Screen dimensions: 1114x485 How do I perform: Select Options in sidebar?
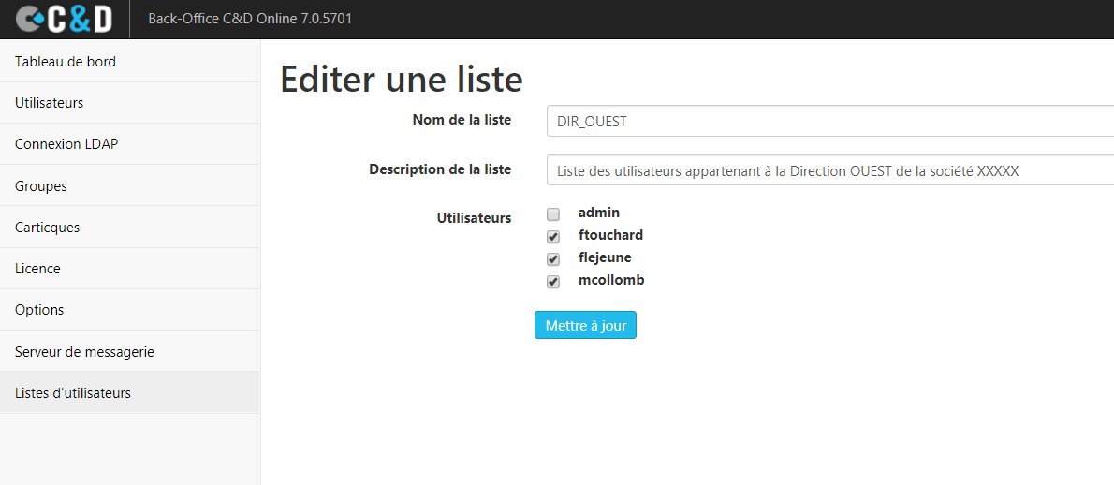click(130, 310)
